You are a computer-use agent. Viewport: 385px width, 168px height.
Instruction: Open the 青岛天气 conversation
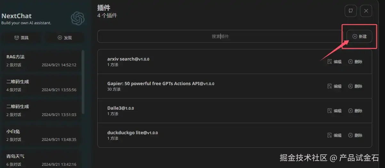[41, 158]
